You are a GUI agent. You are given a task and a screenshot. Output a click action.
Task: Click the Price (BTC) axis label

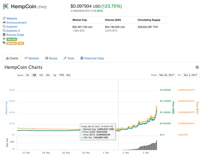(x=197, y=108)
